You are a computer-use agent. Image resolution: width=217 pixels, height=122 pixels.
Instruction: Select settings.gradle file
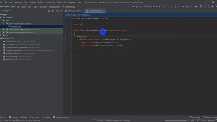coord(19,56)
